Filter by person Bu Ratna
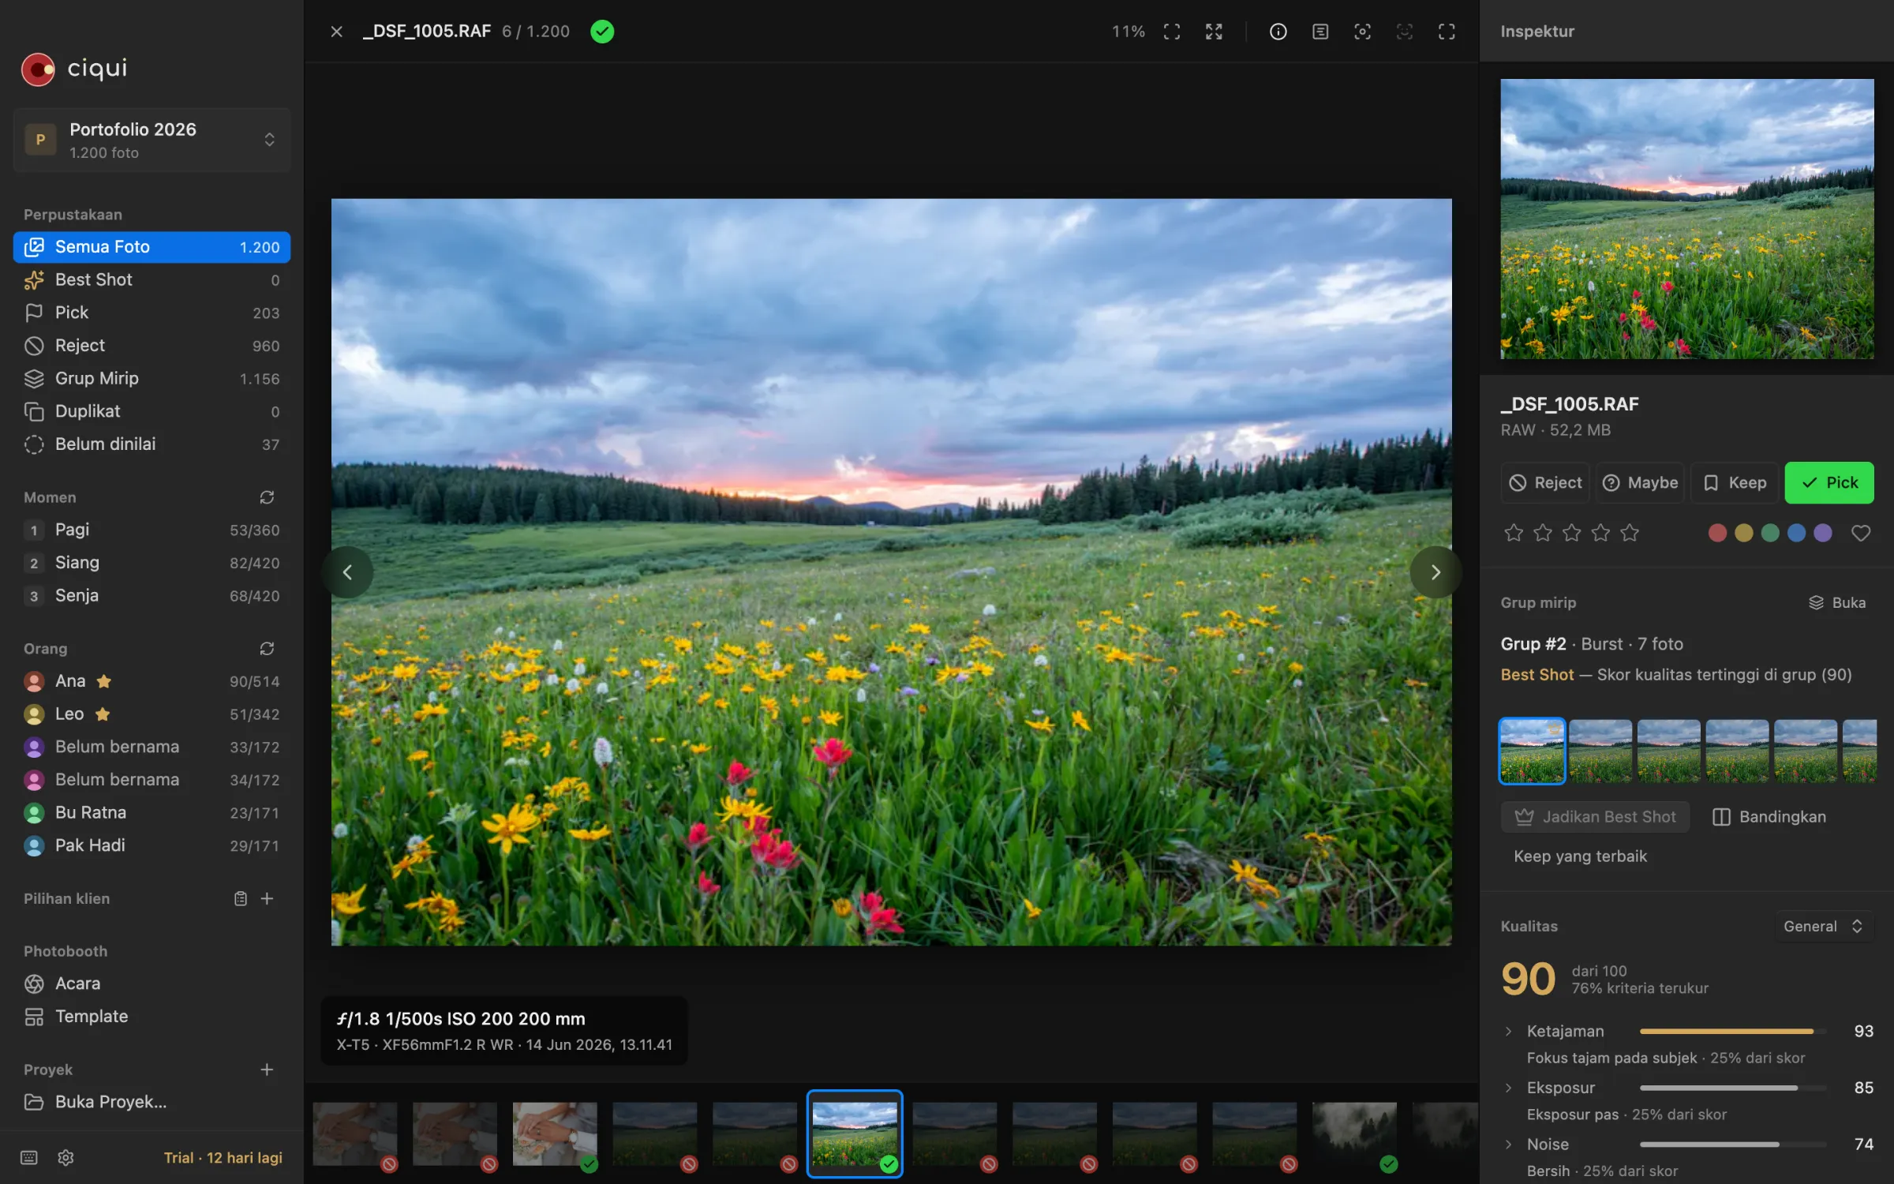Viewport: 1894px width, 1184px height. click(152, 812)
